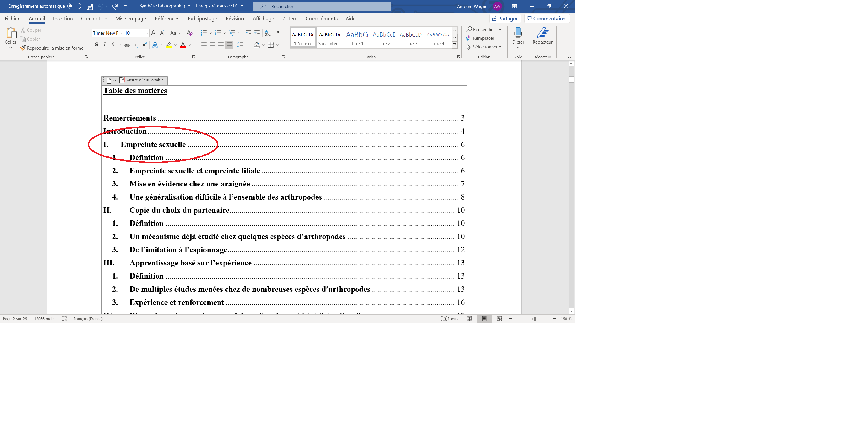Increase paragraph indent
Image resolution: width=863 pixels, height=441 pixels.
(257, 33)
